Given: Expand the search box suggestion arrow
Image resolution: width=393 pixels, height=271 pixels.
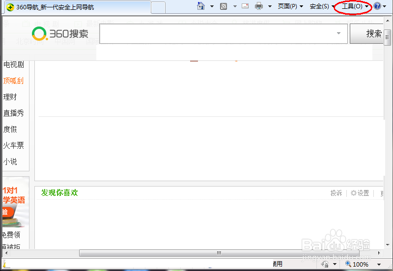Looking at the screenshot, I should 338,33.
